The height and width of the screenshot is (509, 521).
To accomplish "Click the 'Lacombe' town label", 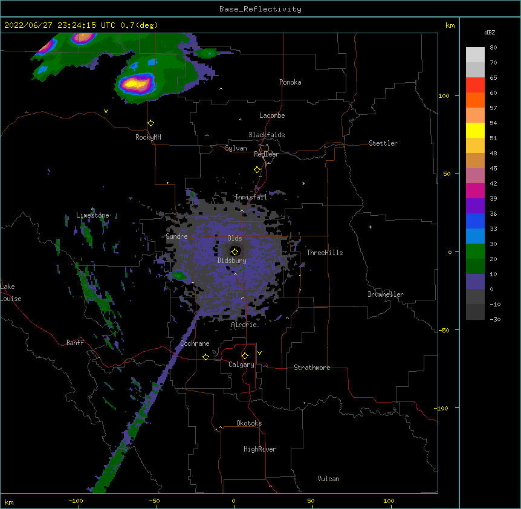I will tap(272, 115).
